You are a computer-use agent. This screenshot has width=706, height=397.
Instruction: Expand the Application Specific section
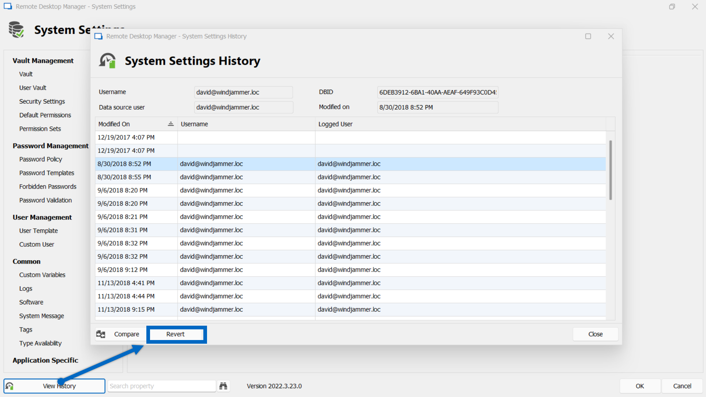tap(45, 360)
